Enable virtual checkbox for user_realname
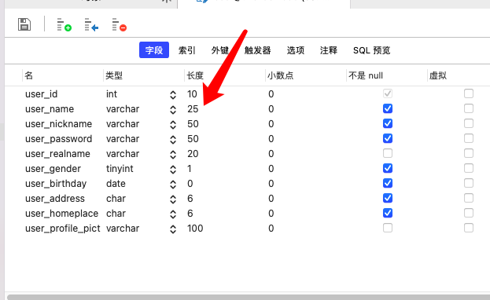 point(469,153)
